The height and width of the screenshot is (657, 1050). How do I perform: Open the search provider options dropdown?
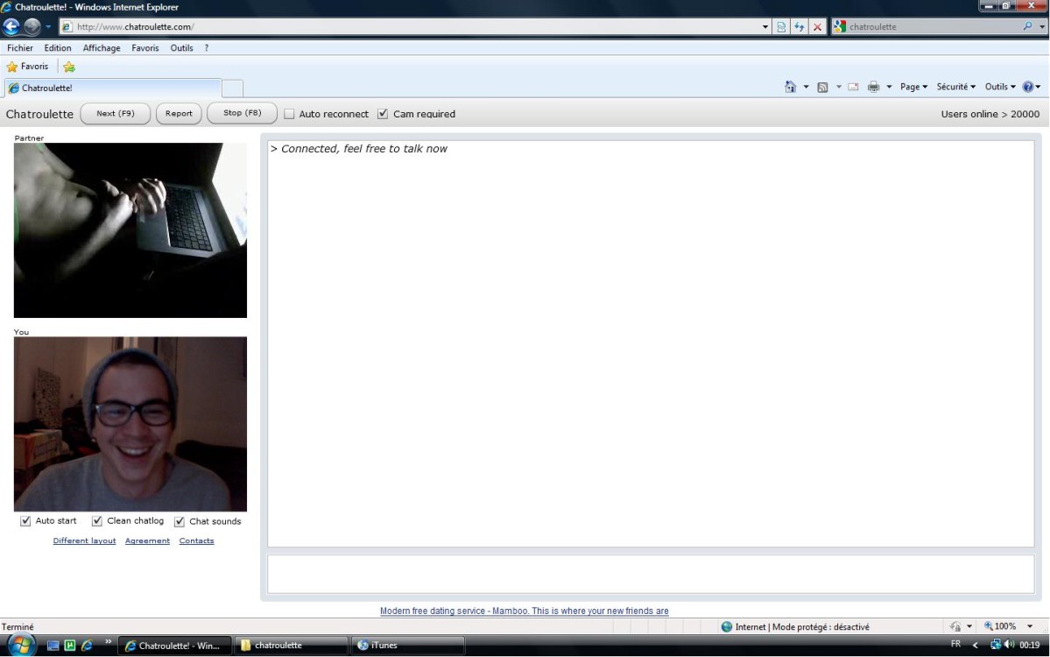1042,27
